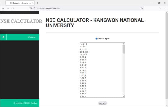Click the data line 0.8,0.7
Viewport: 168px width, 107px height.
(x=83, y=60)
